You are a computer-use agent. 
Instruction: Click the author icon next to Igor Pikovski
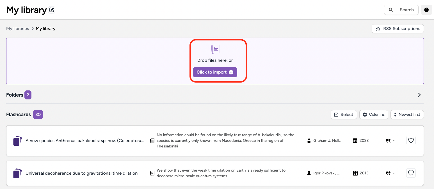coord(309,173)
